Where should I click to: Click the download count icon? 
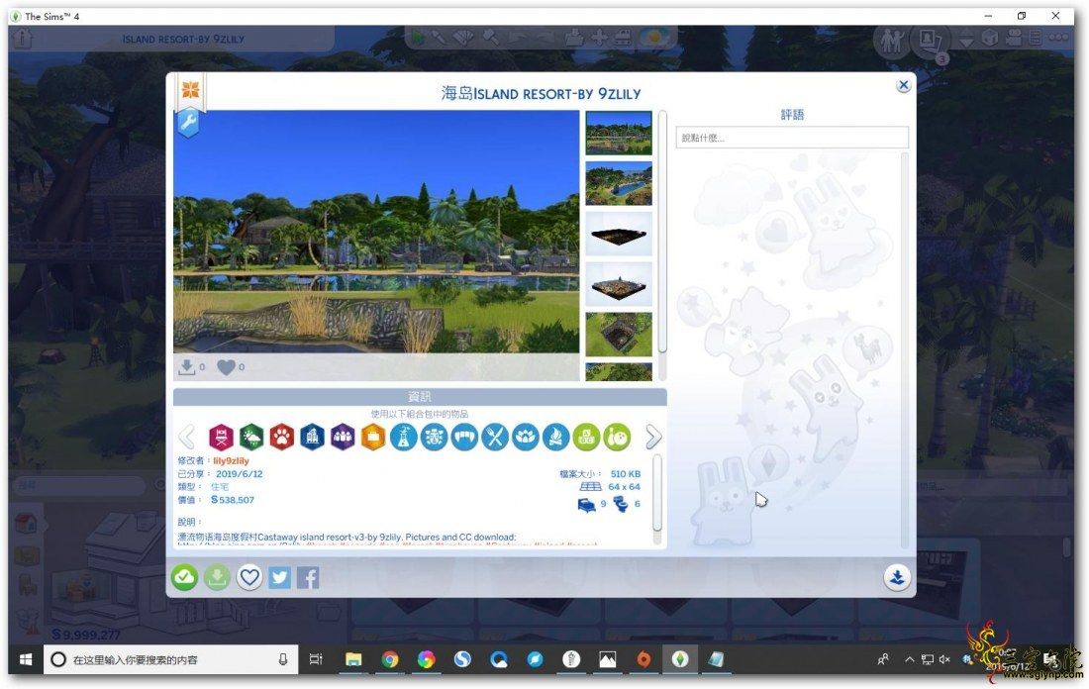coord(186,366)
